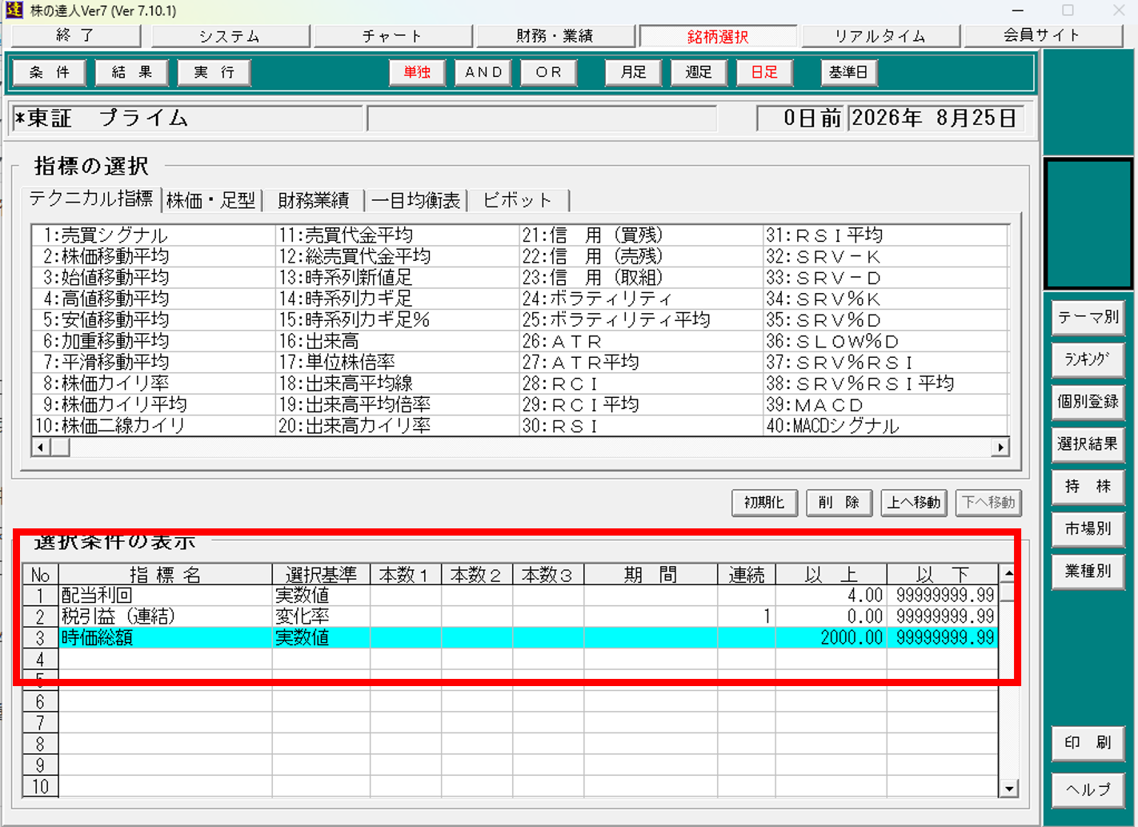Click the 個別登録 sidebar button

[1088, 402]
